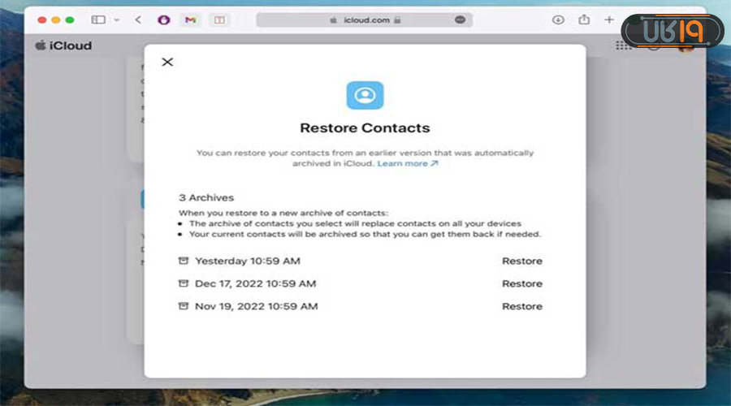Restore the Nov 19, 2022 archive
Image resolution: width=731 pixels, height=406 pixels.
[521, 307]
